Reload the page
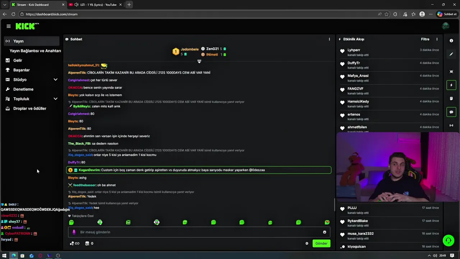460x259 pixels. pos(13,14)
